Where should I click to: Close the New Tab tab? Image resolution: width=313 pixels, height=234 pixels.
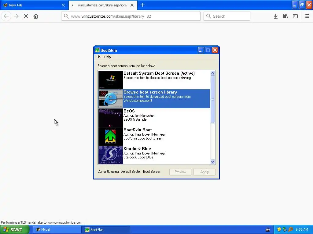63,5
